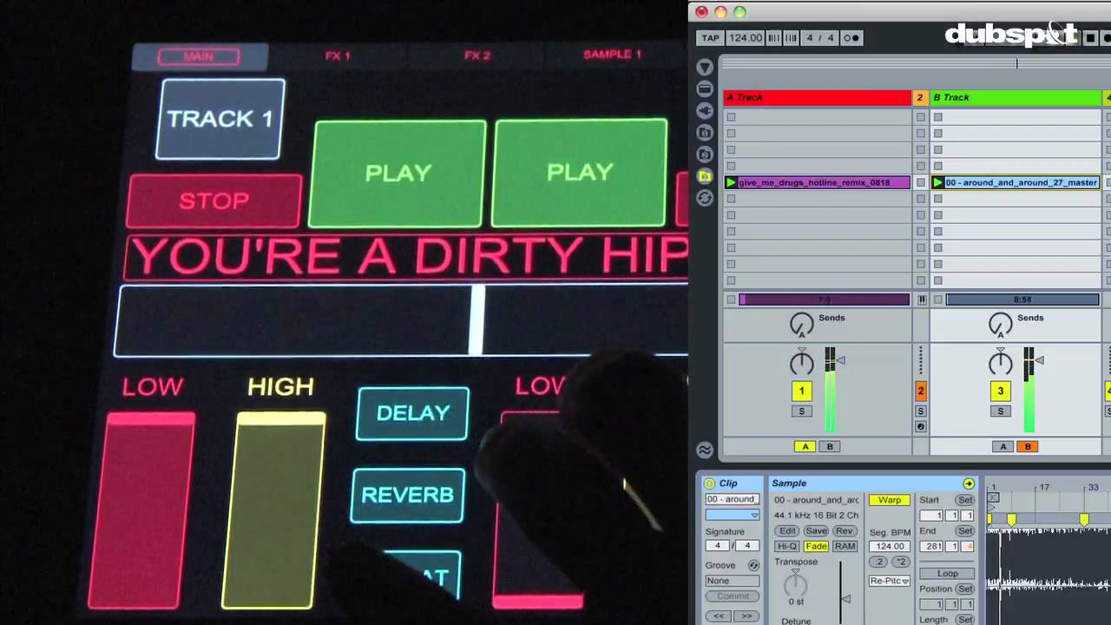This screenshot has height=625, width=1111.
Task: Tap the TRACK 1 button on the controller
Action: tap(220, 119)
